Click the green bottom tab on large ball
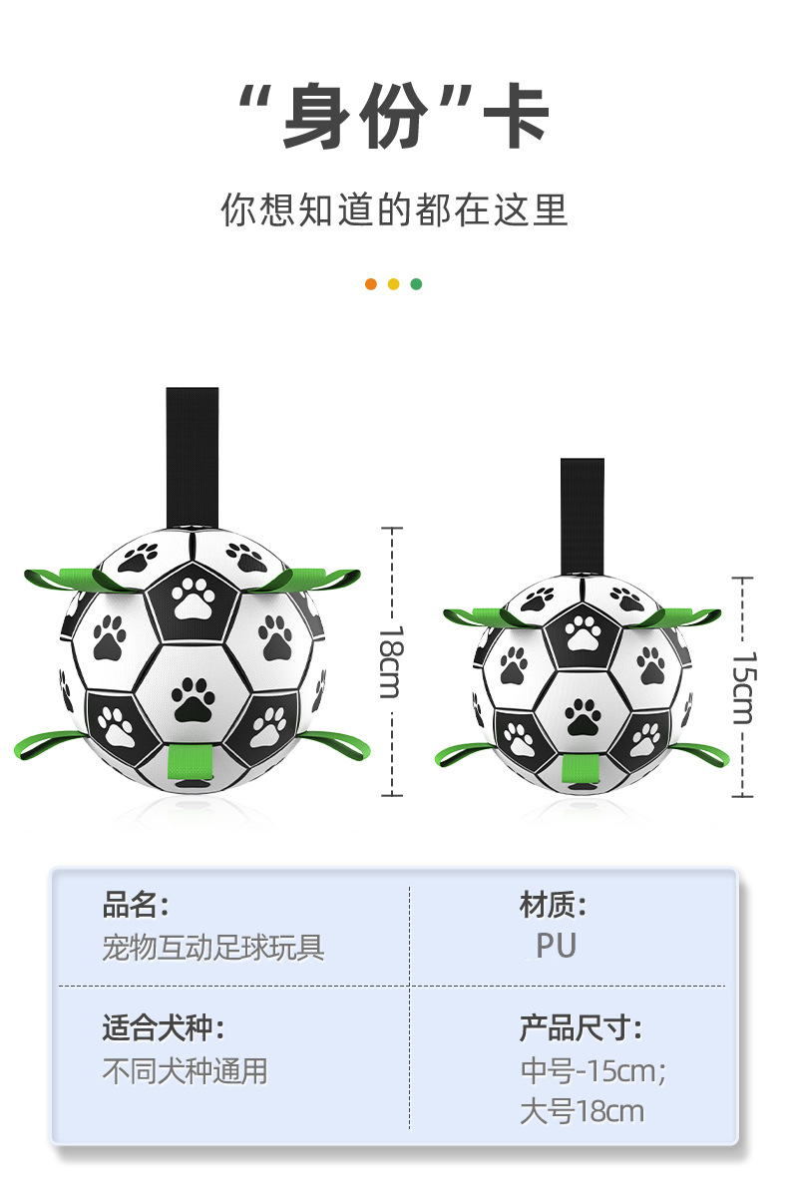This screenshot has height=1203, width=788. [x=192, y=764]
